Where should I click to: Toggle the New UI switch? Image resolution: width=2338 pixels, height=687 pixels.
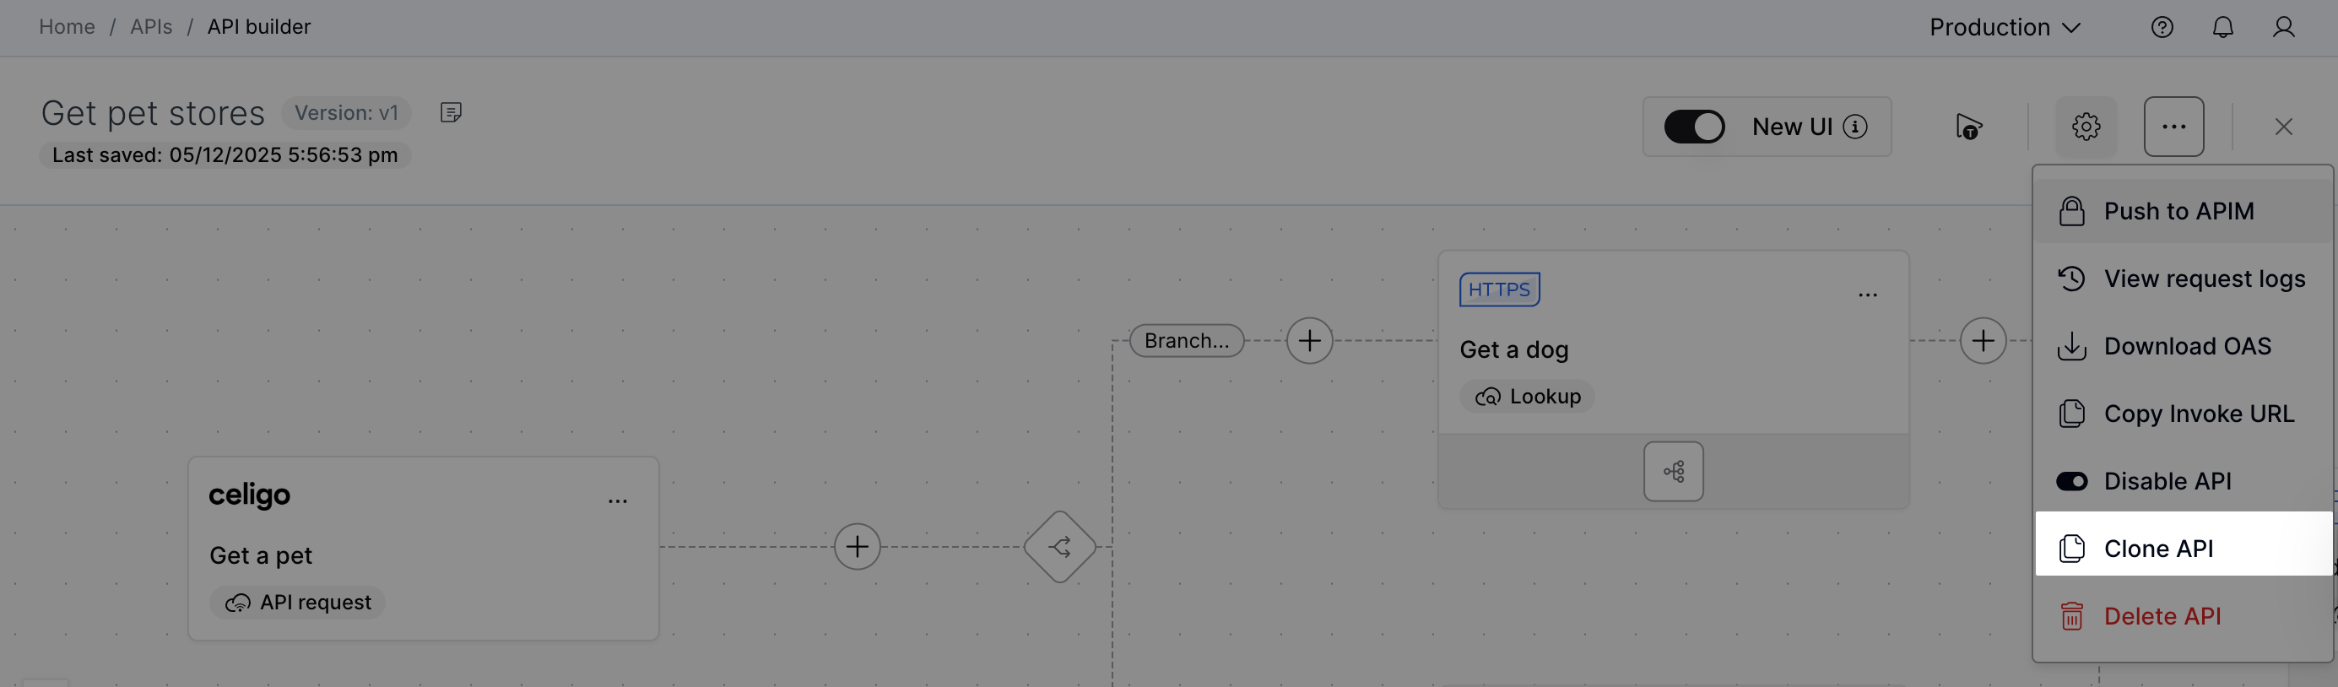click(1694, 127)
